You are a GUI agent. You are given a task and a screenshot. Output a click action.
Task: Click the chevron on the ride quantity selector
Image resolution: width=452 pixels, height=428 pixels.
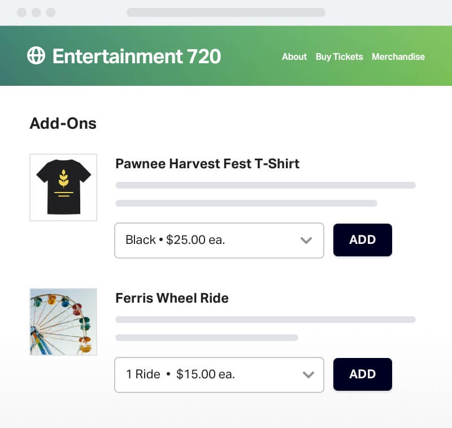[x=308, y=375]
